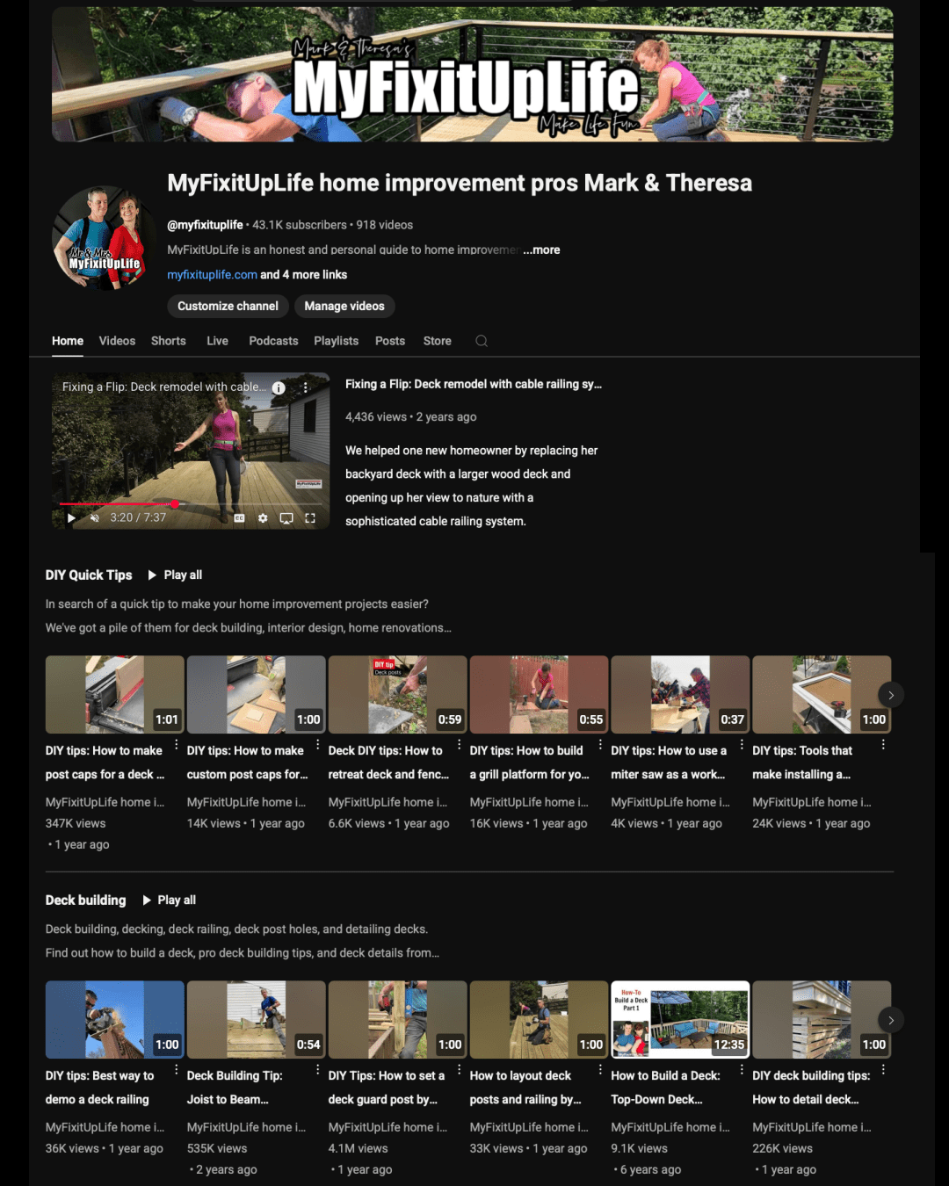Mute the featured video
949x1186 pixels.
[x=95, y=517]
